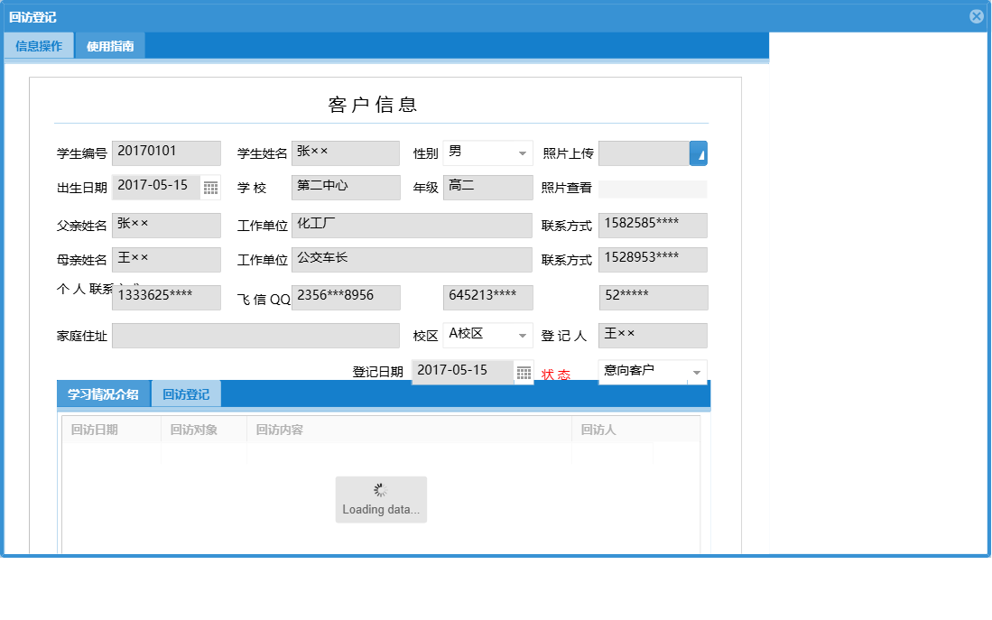Click the 个人联系方式 field showing 1333625****
The image size is (992, 620).
coord(166,297)
